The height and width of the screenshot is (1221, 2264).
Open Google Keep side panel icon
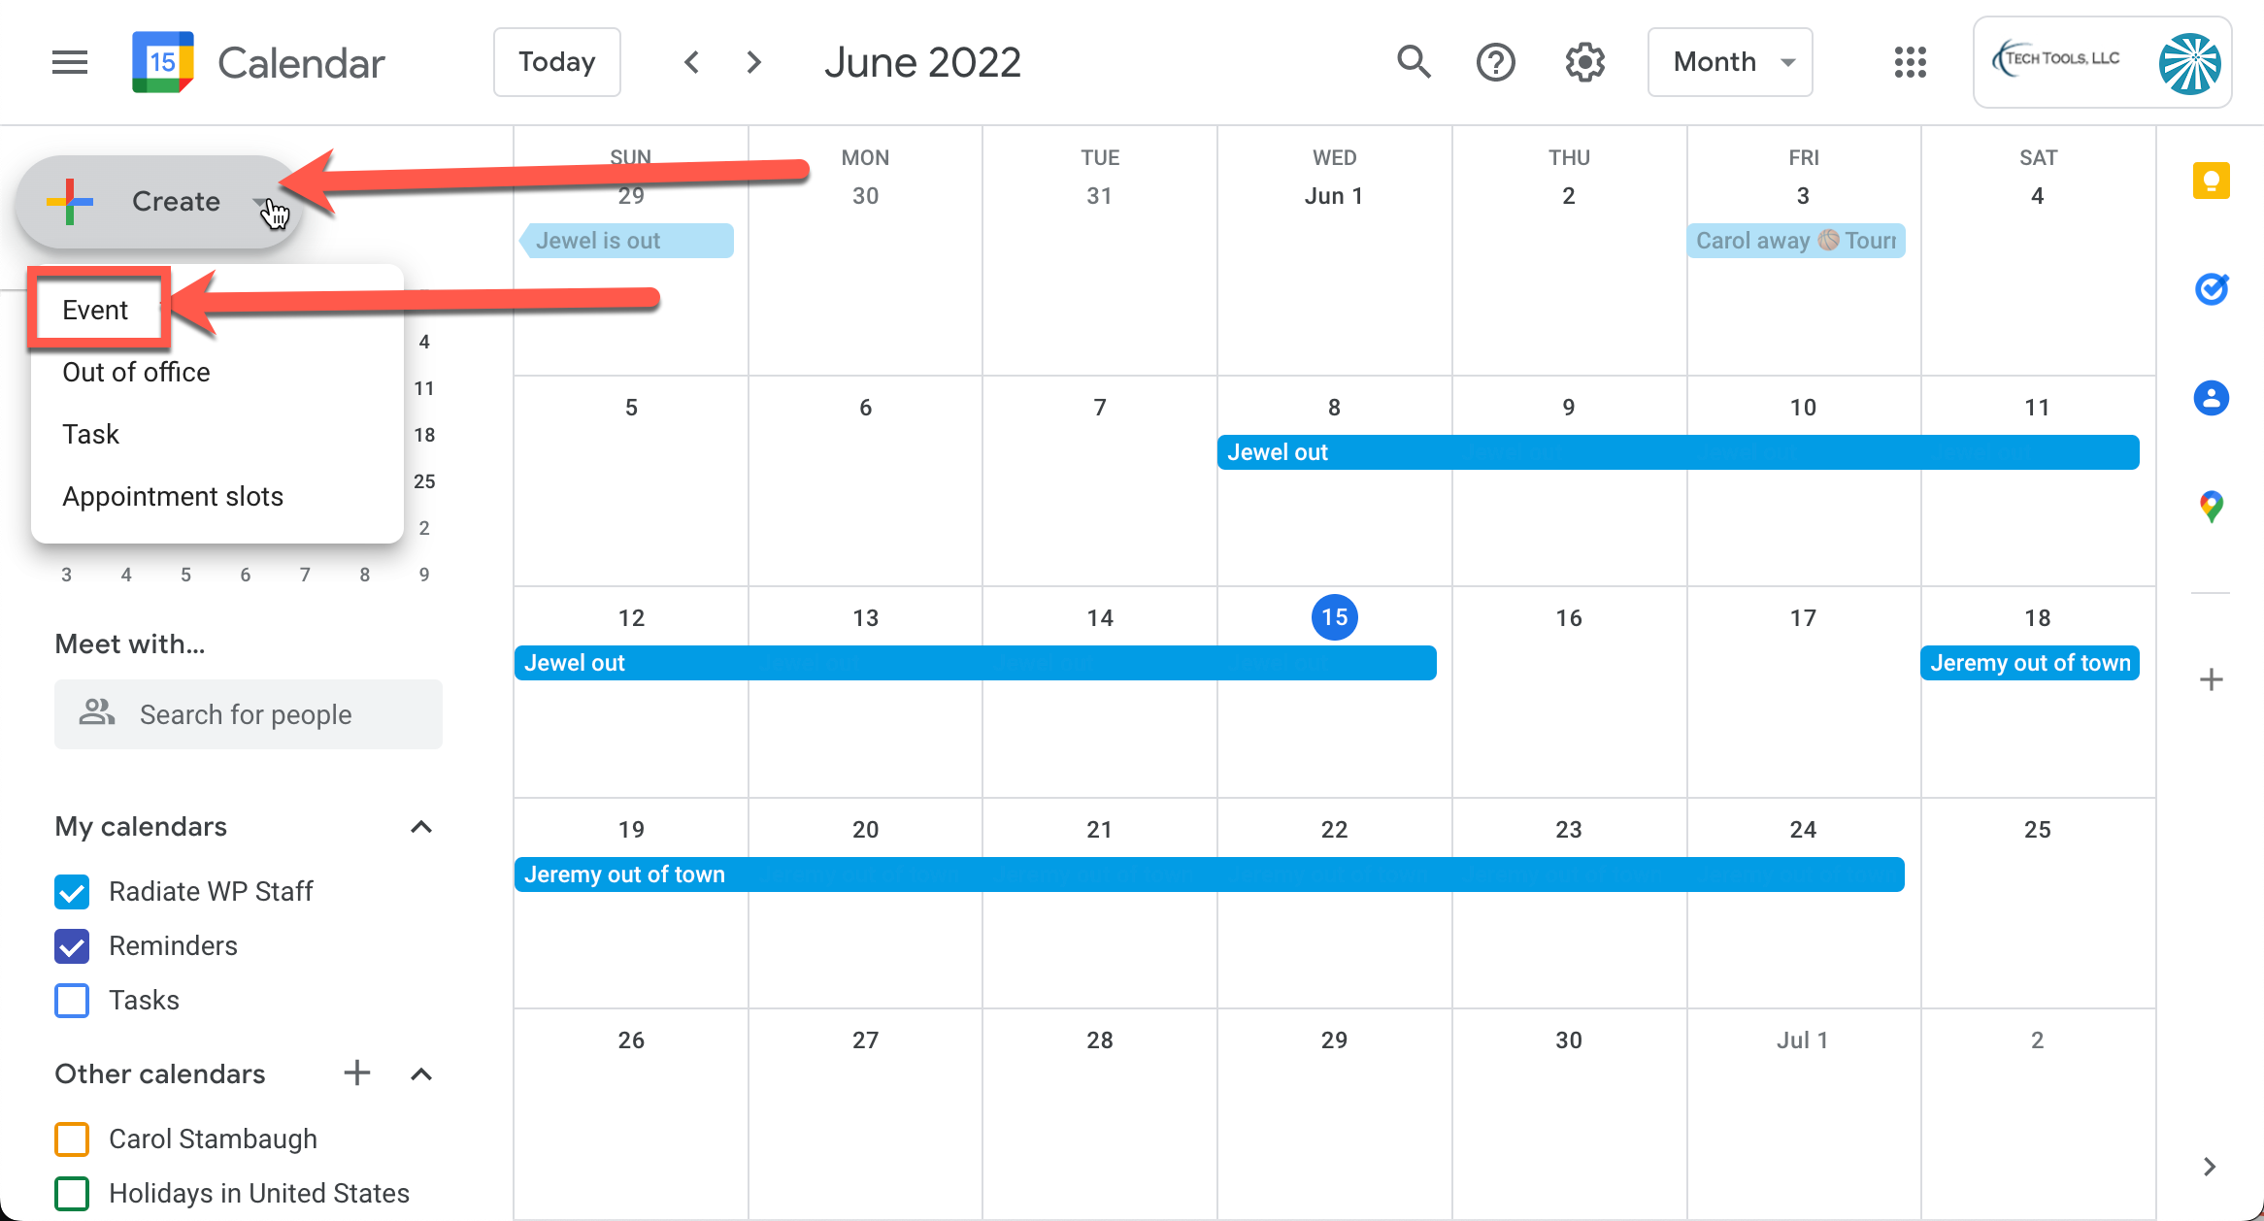[x=2211, y=181]
